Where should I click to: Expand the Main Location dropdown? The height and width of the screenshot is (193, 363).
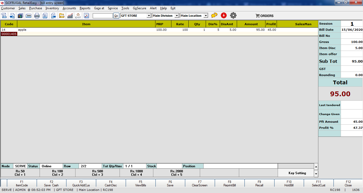click(206, 16)
